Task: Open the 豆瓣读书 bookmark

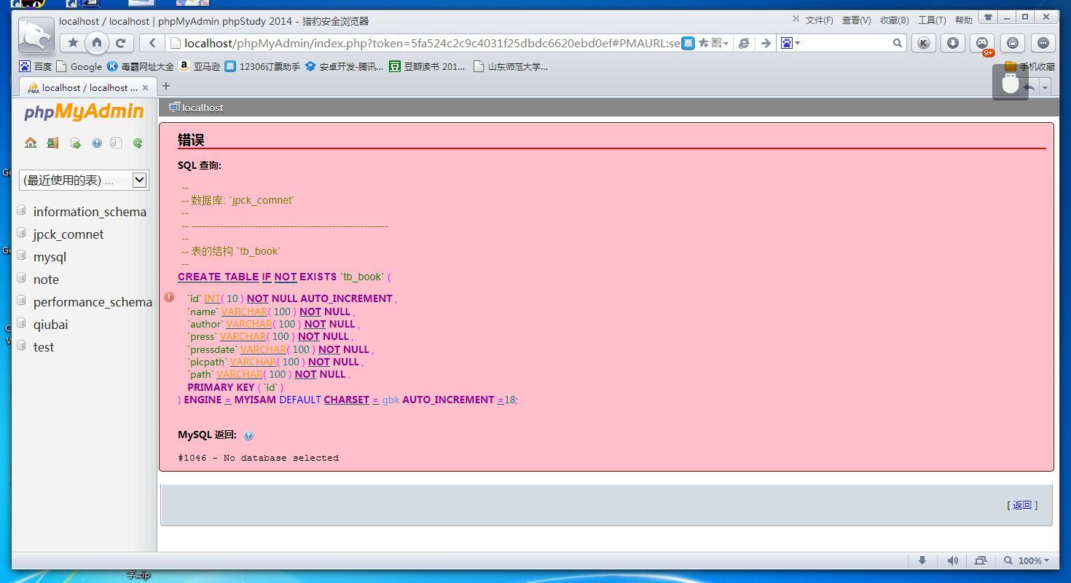Action: [427, 66]
